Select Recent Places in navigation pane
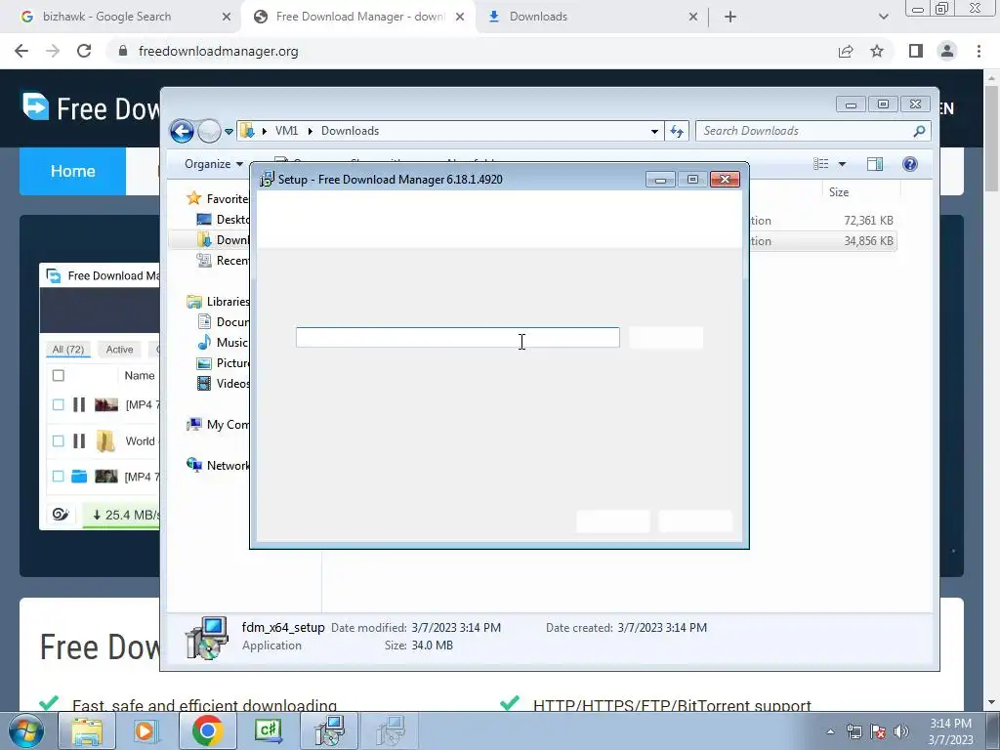The image size is (1000, 750). tap(224, 260)
